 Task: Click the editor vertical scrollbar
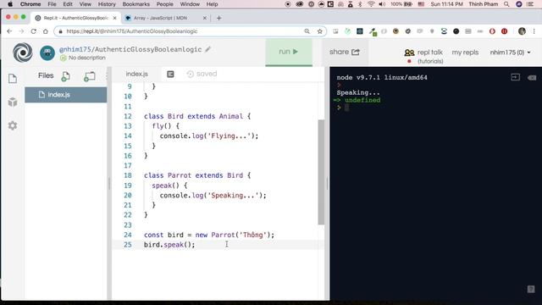click(x=321, y=172)
